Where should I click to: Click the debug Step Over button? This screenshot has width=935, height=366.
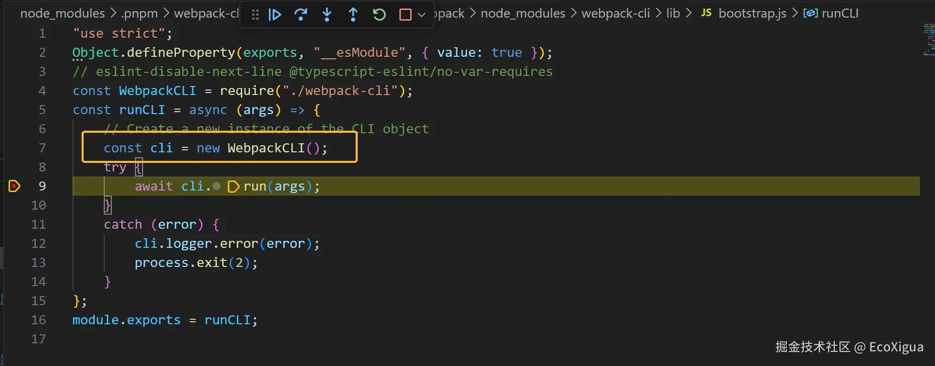[301, 15]
